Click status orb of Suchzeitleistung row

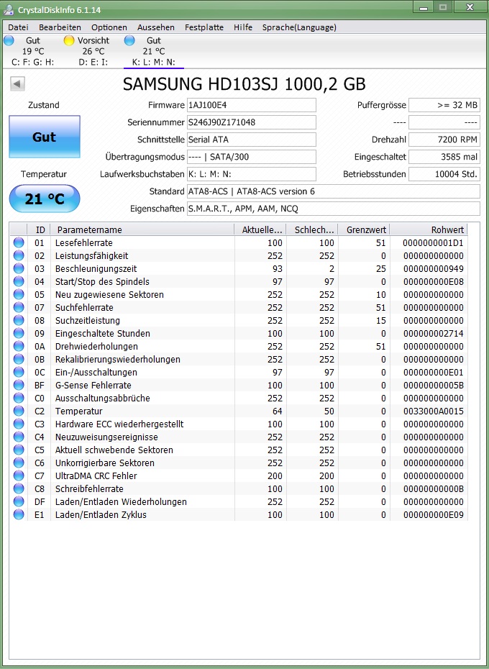pyautogui.click(x=19, y=320)
